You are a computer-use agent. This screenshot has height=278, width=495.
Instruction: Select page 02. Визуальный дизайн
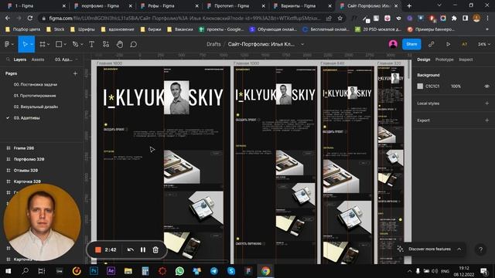[36, 107]
